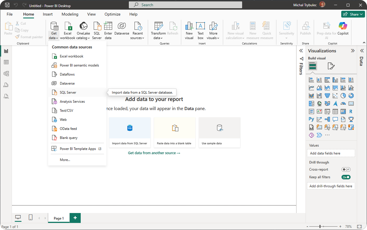Switch to mobile layout icon
The image size is (367, 230).
(x=31, y=217)
